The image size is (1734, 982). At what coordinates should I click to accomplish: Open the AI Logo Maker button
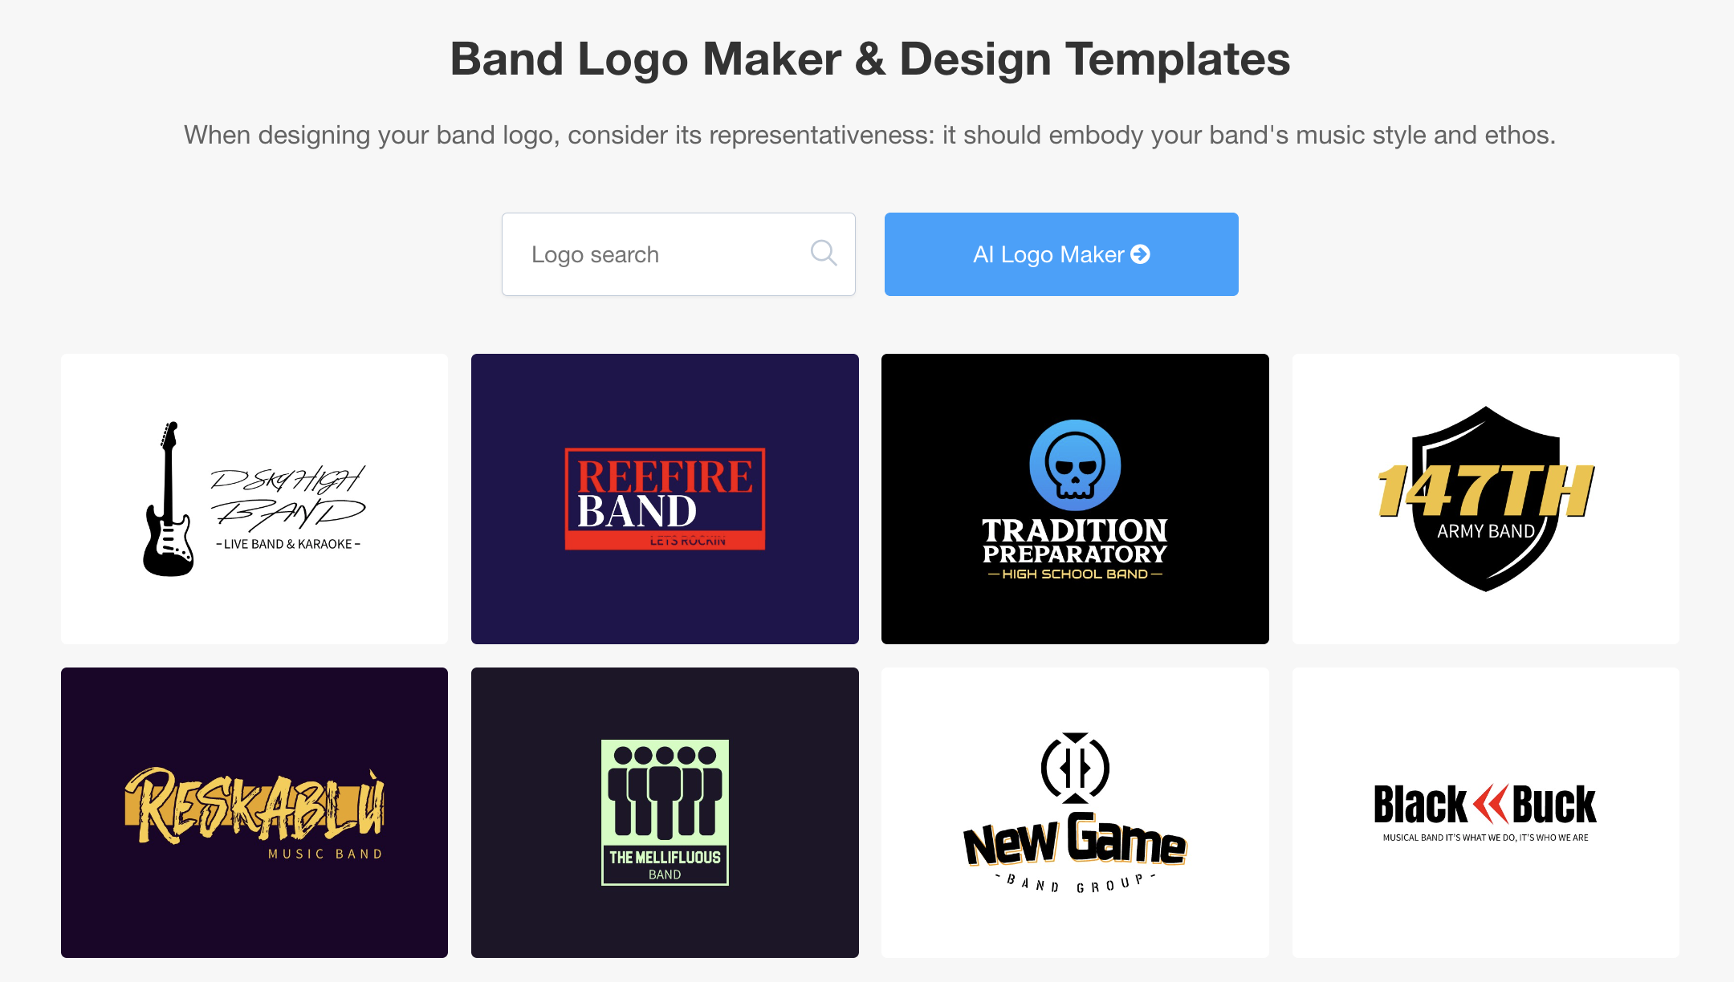coord(1061,254)
